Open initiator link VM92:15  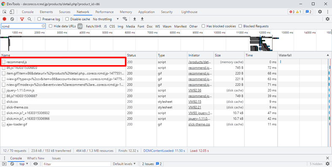[195, 102]
